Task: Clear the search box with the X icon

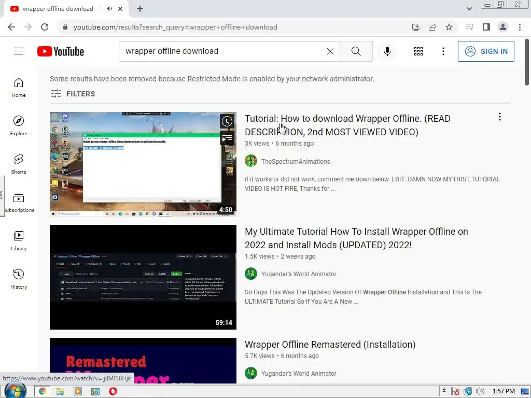Action: click(x=330, y=51)
